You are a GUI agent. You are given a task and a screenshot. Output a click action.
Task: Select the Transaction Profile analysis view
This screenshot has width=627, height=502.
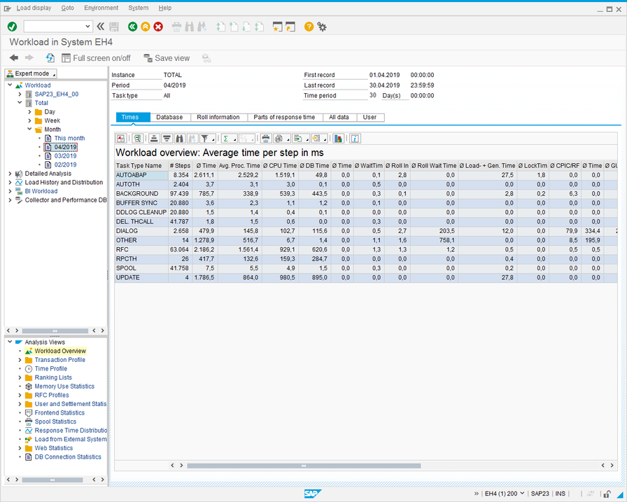(x=62, y=359)
